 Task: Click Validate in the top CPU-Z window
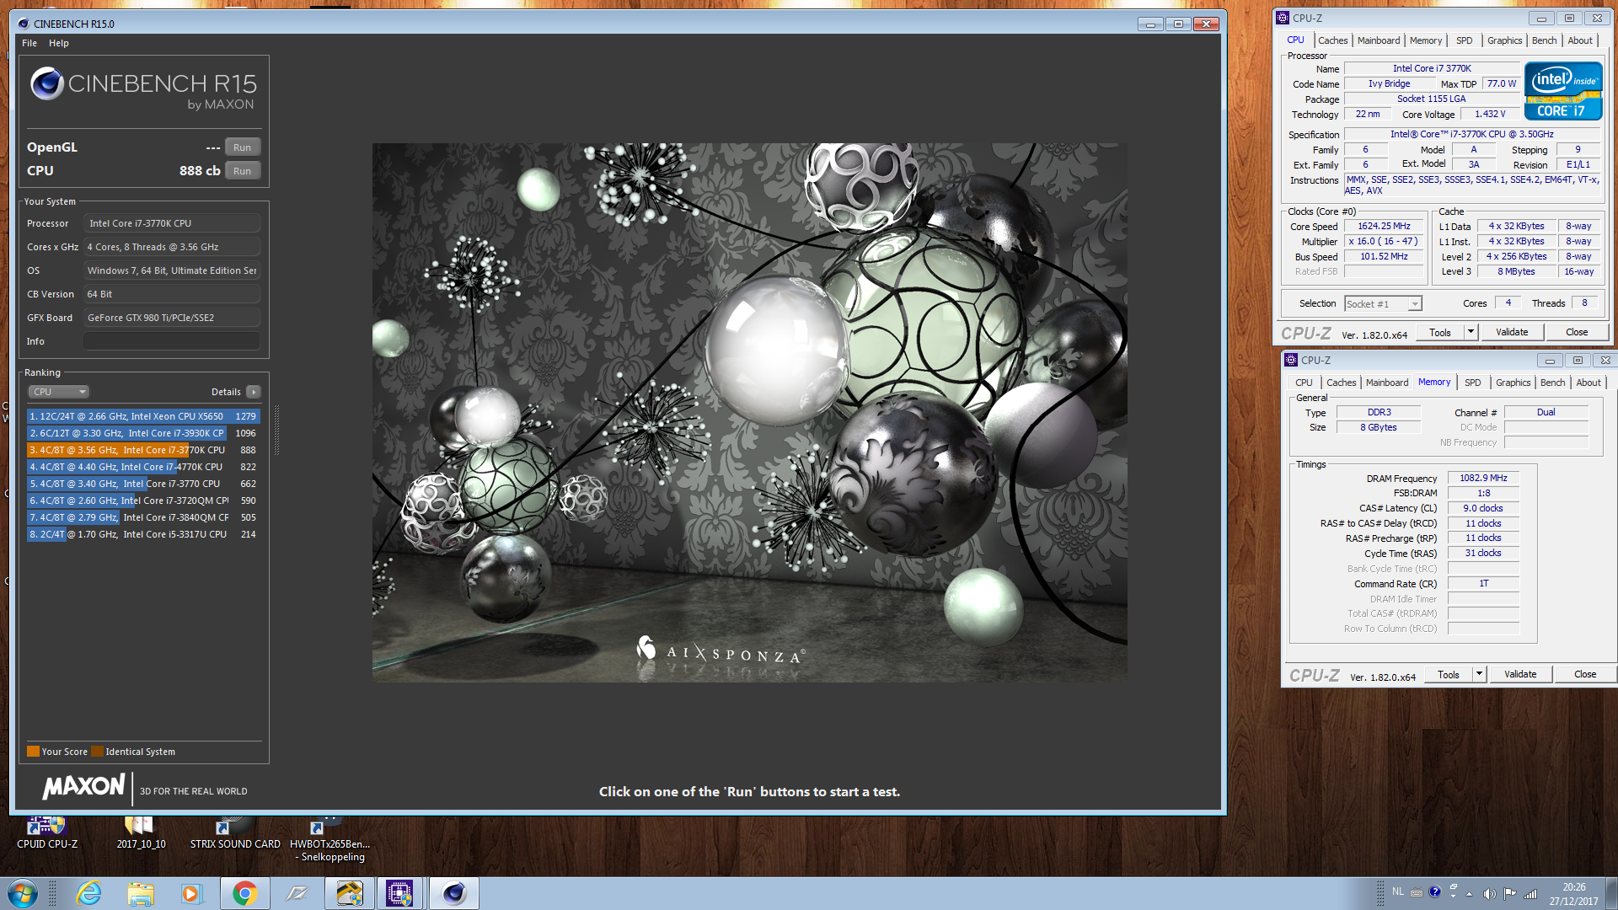coord(1512,332)
